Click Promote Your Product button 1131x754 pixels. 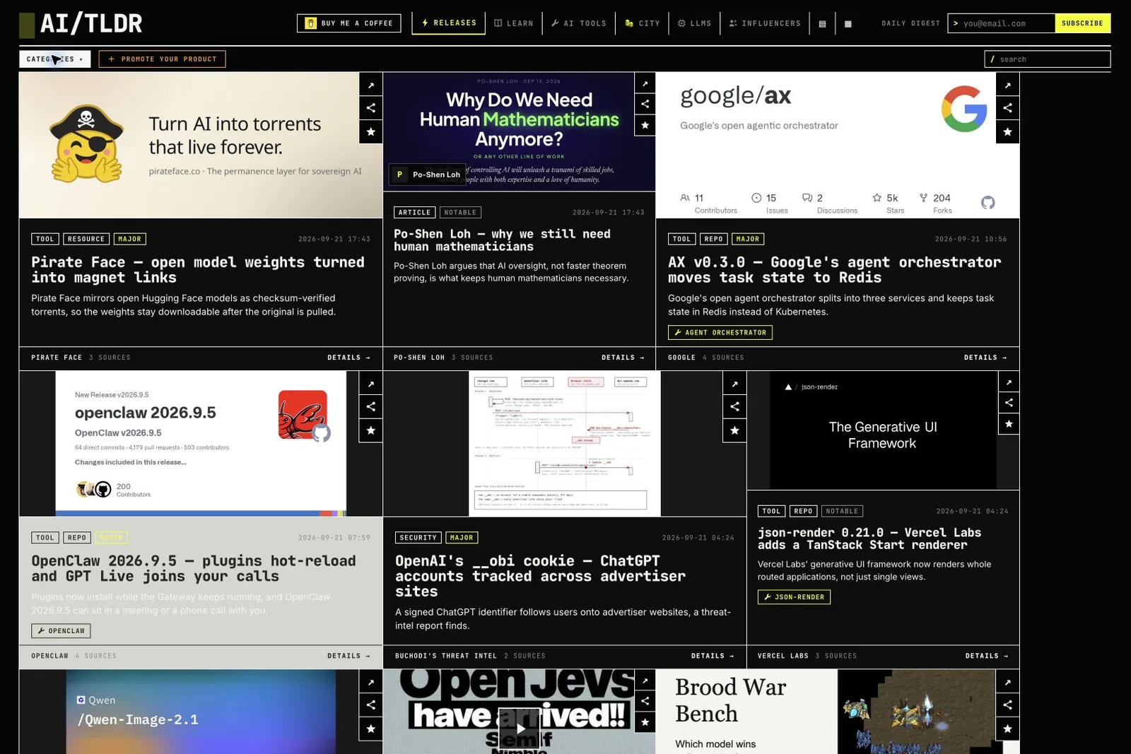[163, 59]
